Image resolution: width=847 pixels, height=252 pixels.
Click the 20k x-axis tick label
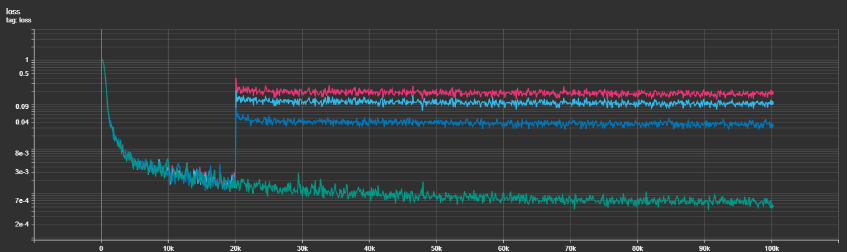(x=235, y=247)
